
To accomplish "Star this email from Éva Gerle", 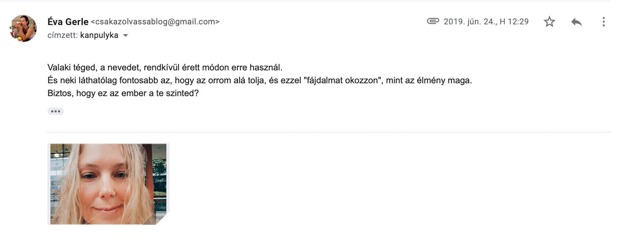I will coord(549,22).
